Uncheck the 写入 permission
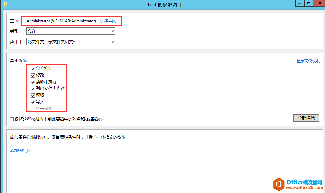The image size is (325, 193). (x=33, y=102)
